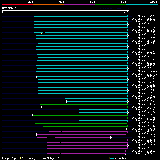This screenshot has width=160, height=160.
Task: Click the UniRef100_C6SXX5 label
Action: click(143, 38)
